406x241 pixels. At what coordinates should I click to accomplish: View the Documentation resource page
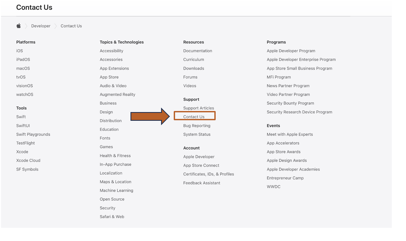(x=197, y=51)
